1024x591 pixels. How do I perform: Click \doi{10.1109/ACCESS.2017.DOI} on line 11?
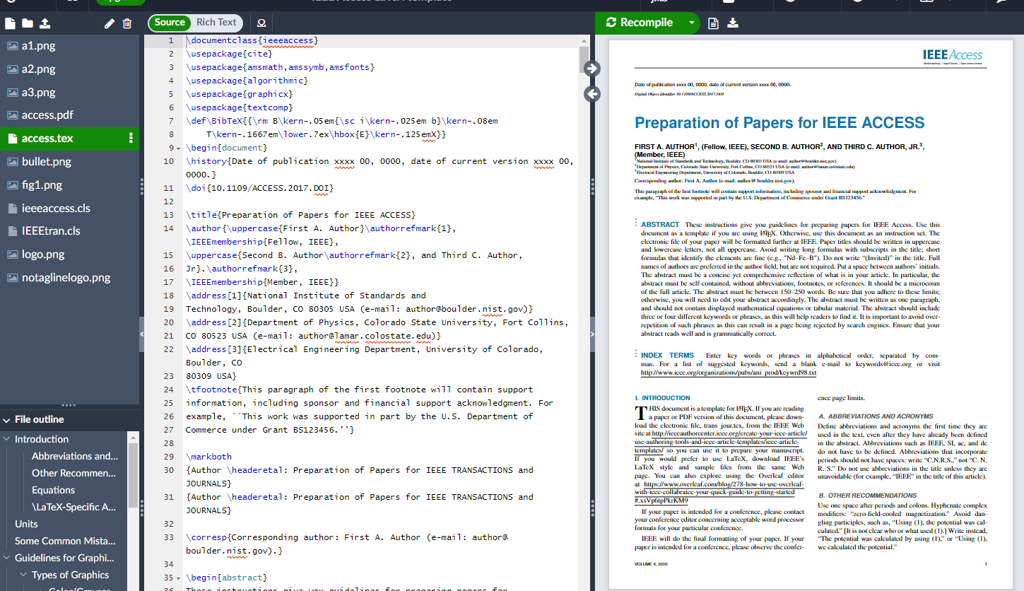point(259,188)
